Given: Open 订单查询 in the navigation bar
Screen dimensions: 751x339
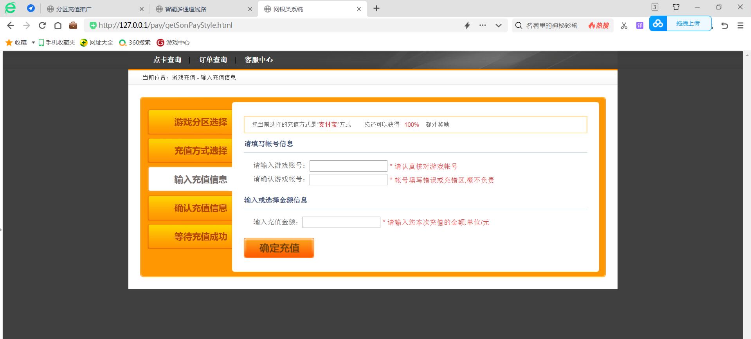Looking at the screenshot, I should 213,60.
